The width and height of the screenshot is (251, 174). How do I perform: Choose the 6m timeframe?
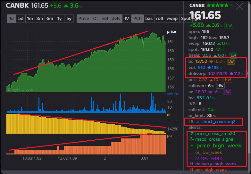point(50,19)
